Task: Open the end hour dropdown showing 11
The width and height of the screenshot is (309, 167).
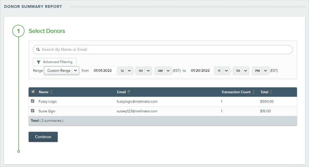Action: tap(222, 71)
